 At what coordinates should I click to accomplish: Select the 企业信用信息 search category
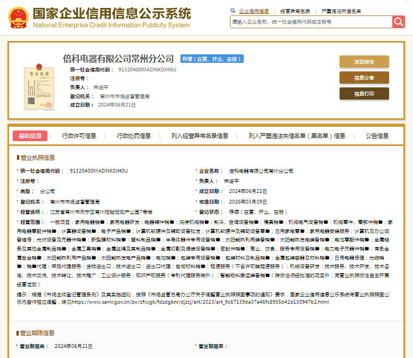(254, 11)
